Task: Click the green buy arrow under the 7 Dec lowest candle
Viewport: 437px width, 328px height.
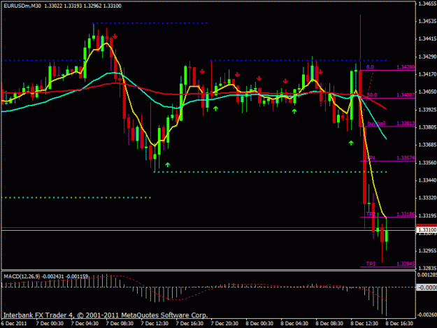Action: click(x=167, y=164)
